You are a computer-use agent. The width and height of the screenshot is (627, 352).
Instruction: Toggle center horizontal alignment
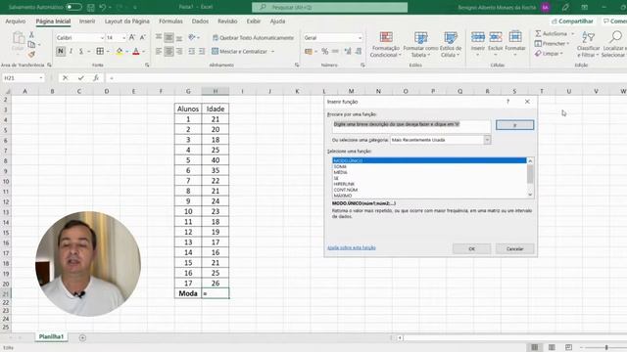point(169,51)
